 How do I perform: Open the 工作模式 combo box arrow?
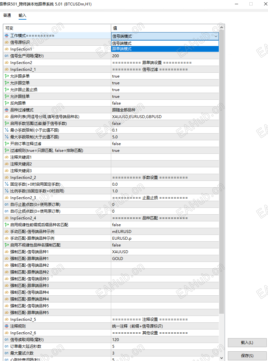tap(216, 36)
